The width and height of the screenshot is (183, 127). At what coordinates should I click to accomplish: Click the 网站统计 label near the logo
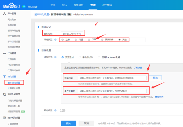pos(33,7)
